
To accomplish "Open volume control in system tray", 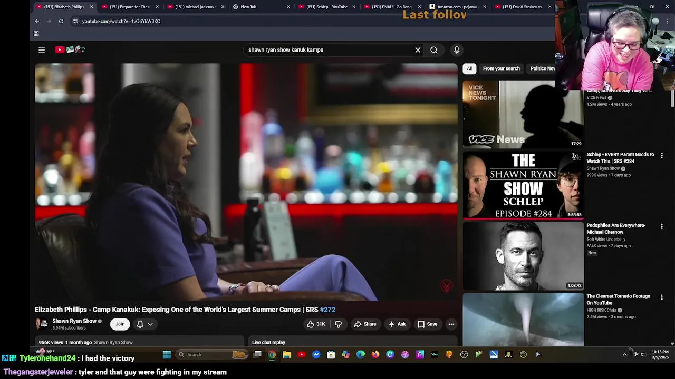I will click(x=643, y=355).
